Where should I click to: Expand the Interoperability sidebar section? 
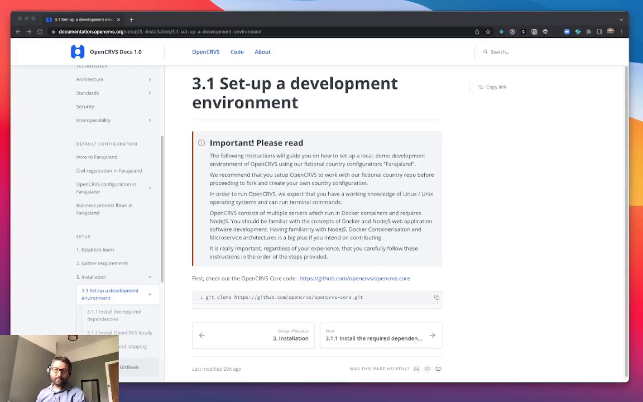(150, 120)
